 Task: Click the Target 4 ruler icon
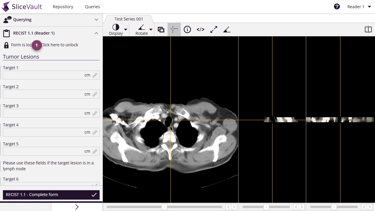(x=95, y=132)
